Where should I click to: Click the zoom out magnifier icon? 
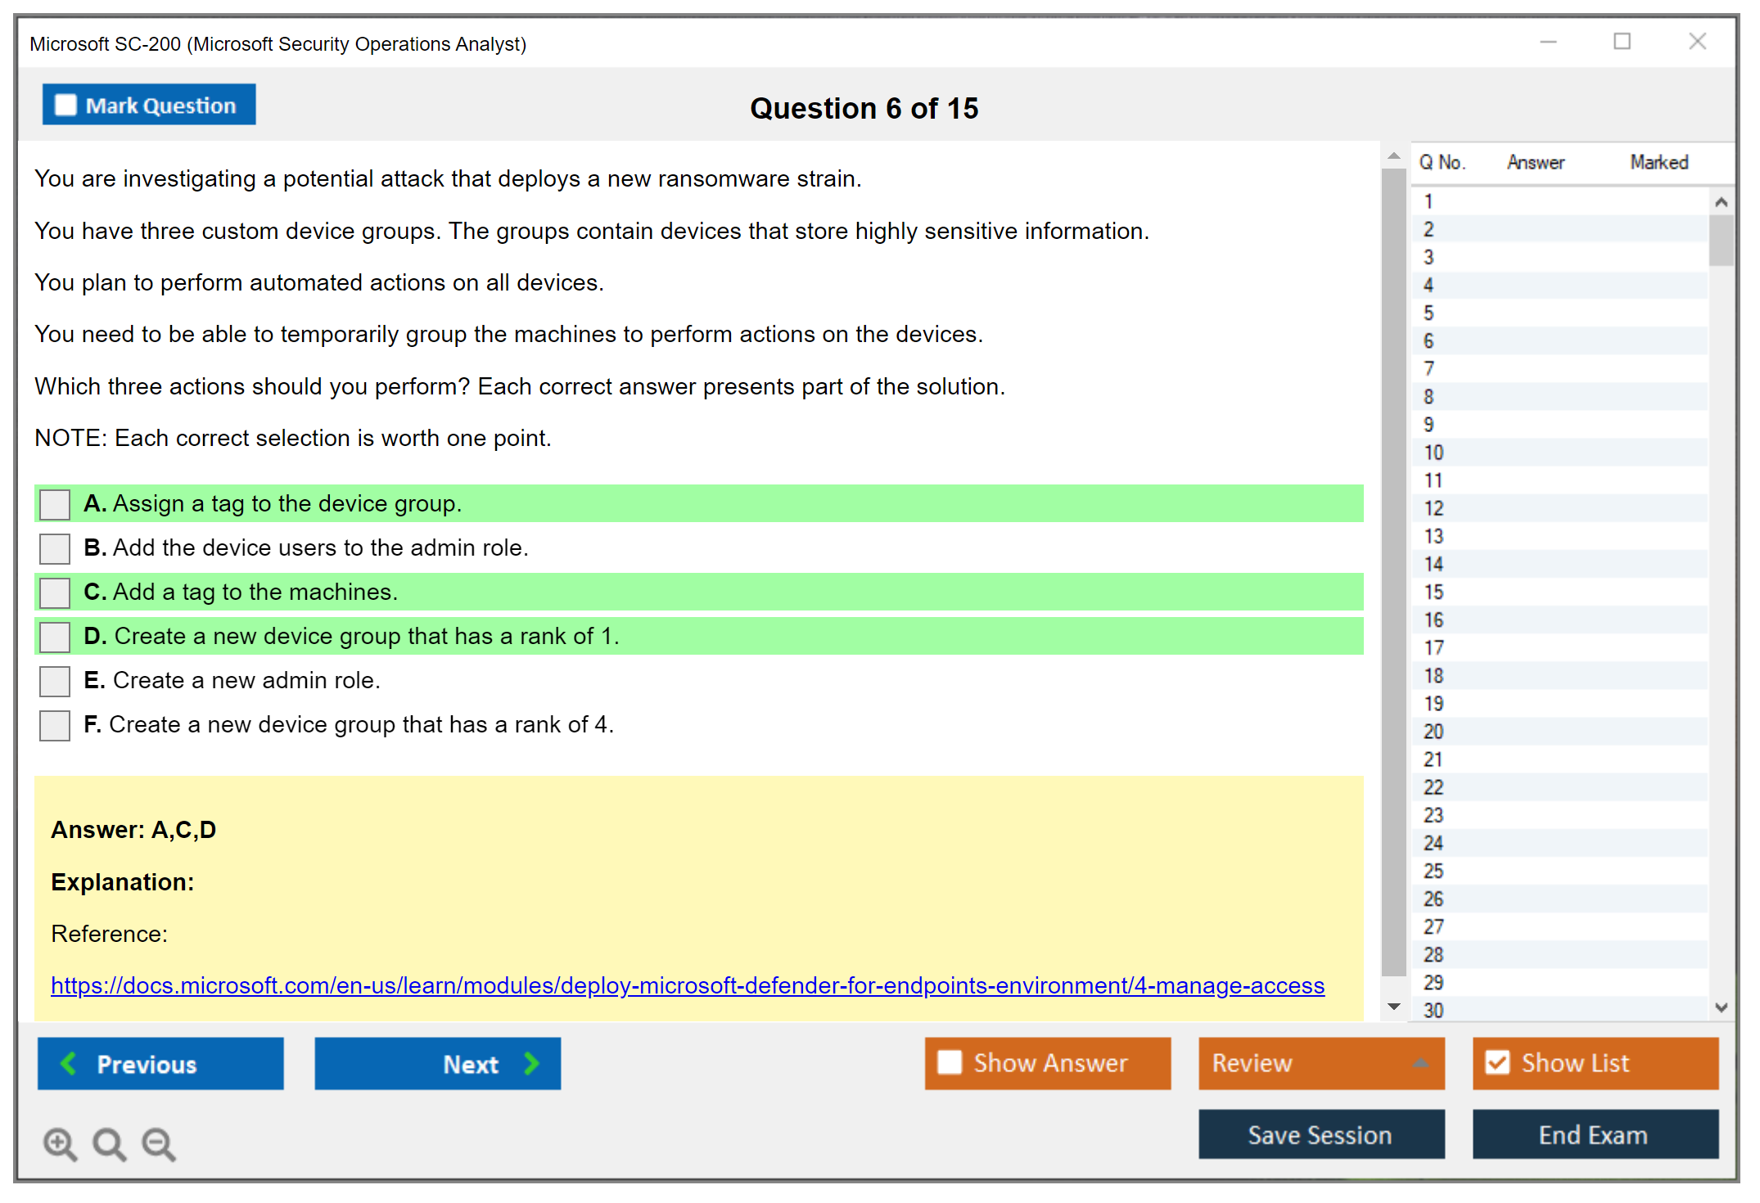159,1143
